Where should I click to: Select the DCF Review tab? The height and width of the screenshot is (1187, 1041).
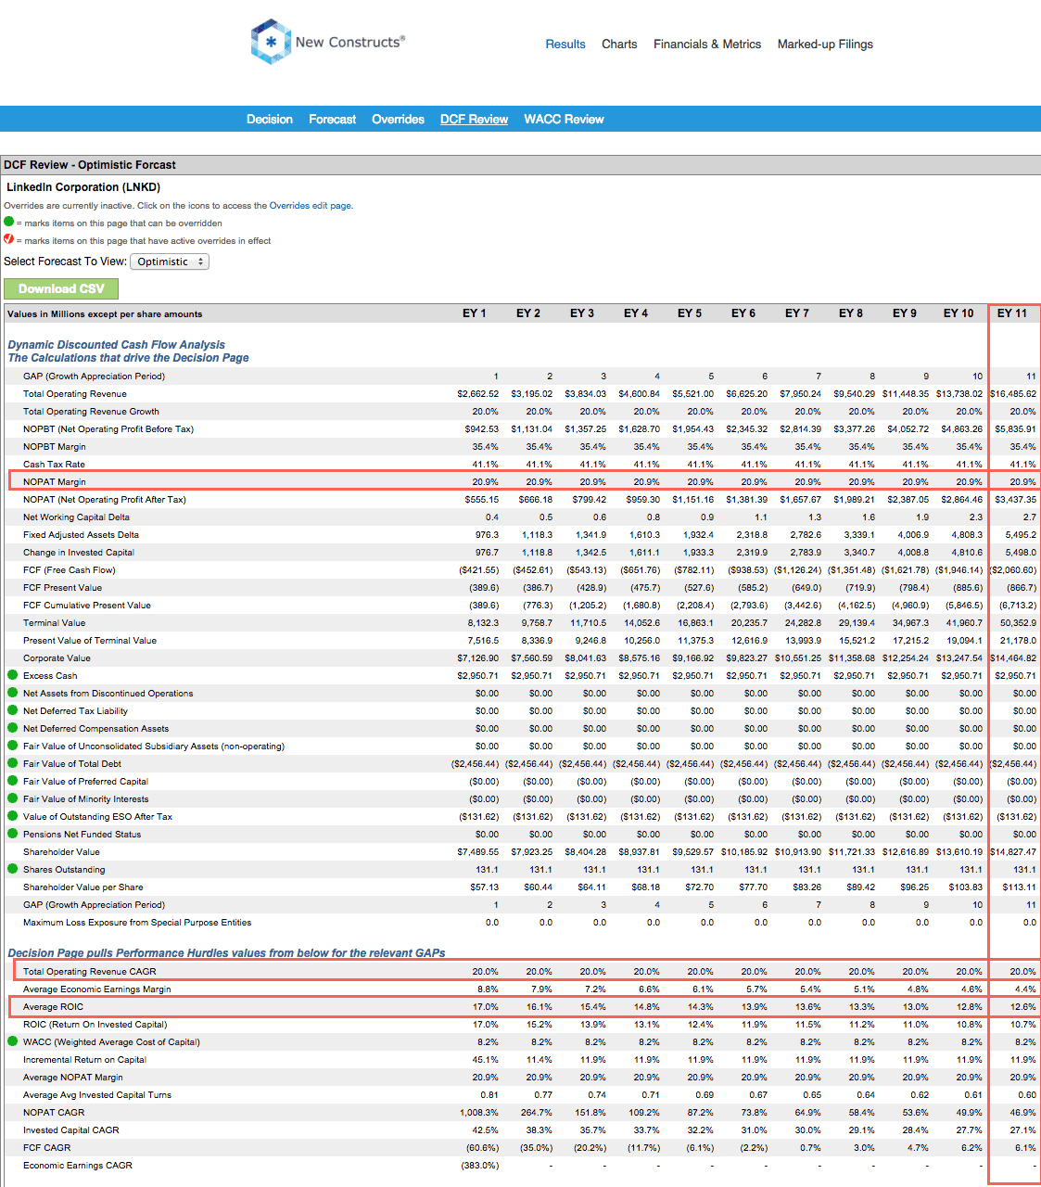pos(475,119)
